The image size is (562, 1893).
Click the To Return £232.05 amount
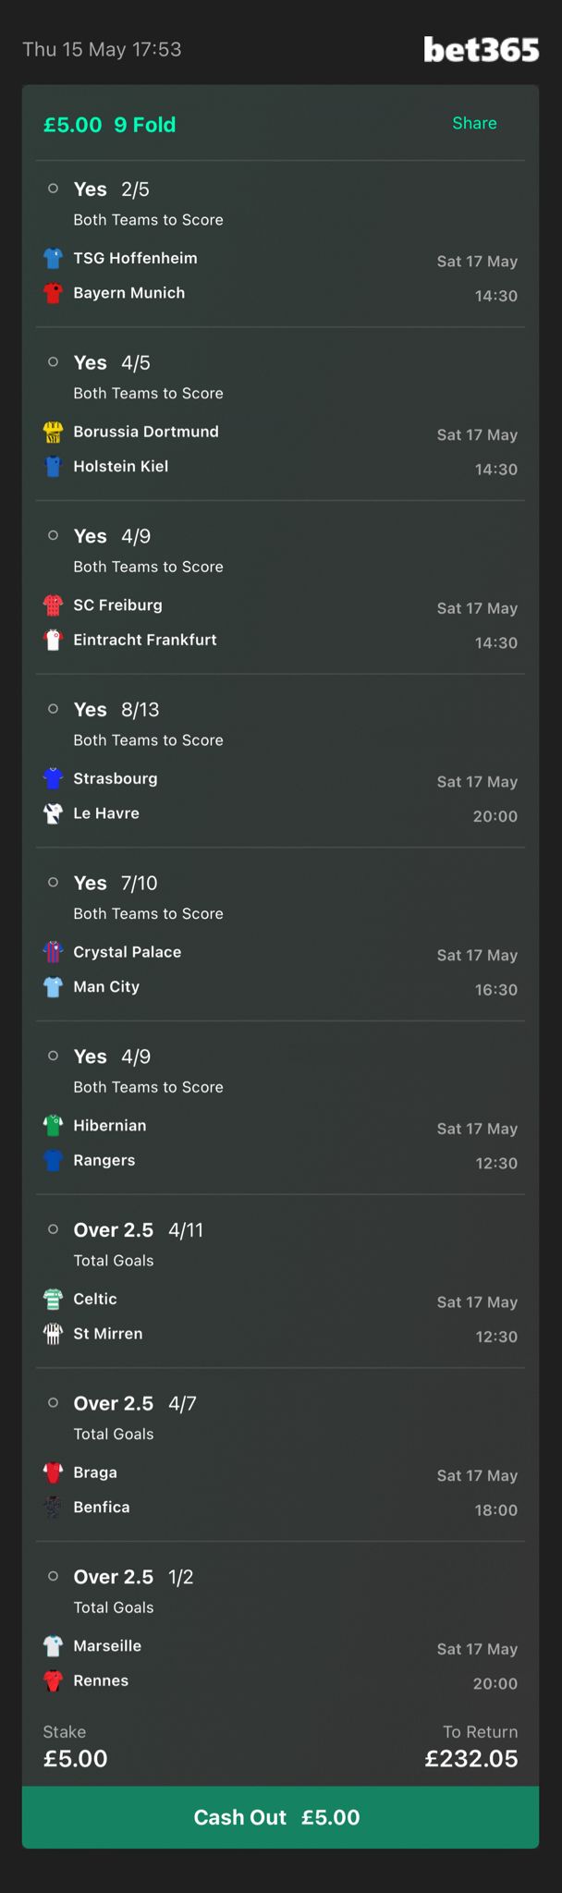click(471, 1758)
